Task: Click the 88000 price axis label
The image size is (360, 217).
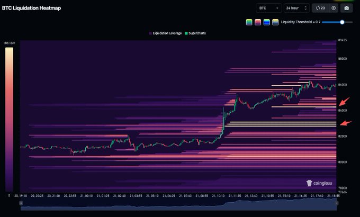Action: (x=343, y=59)
